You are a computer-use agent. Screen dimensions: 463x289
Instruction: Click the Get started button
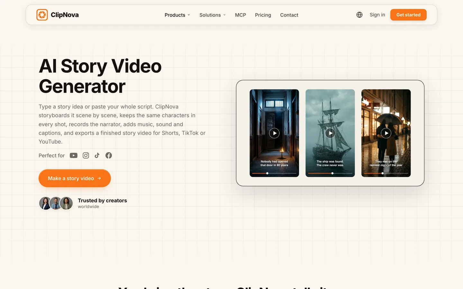click(x=408, y=15)
